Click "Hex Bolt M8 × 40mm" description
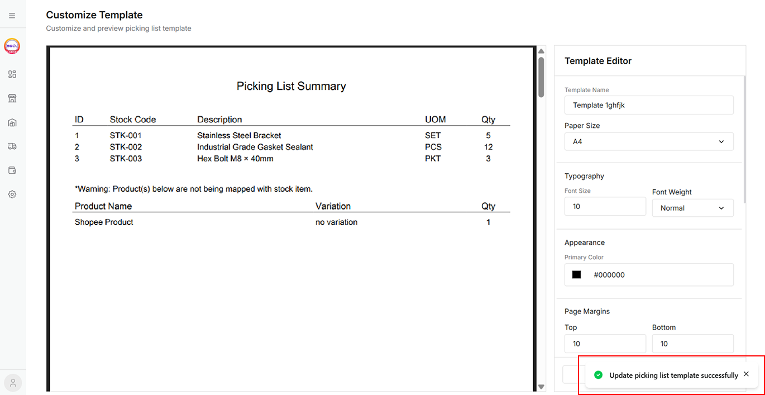This screenshot has width=765, height=395. point(235,159)
